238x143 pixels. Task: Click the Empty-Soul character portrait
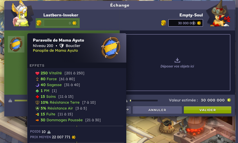click(220, 14)
